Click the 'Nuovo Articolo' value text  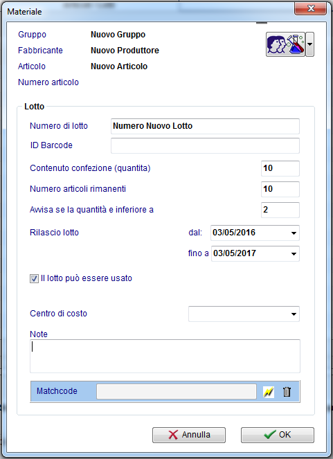[x=119, y=66]
